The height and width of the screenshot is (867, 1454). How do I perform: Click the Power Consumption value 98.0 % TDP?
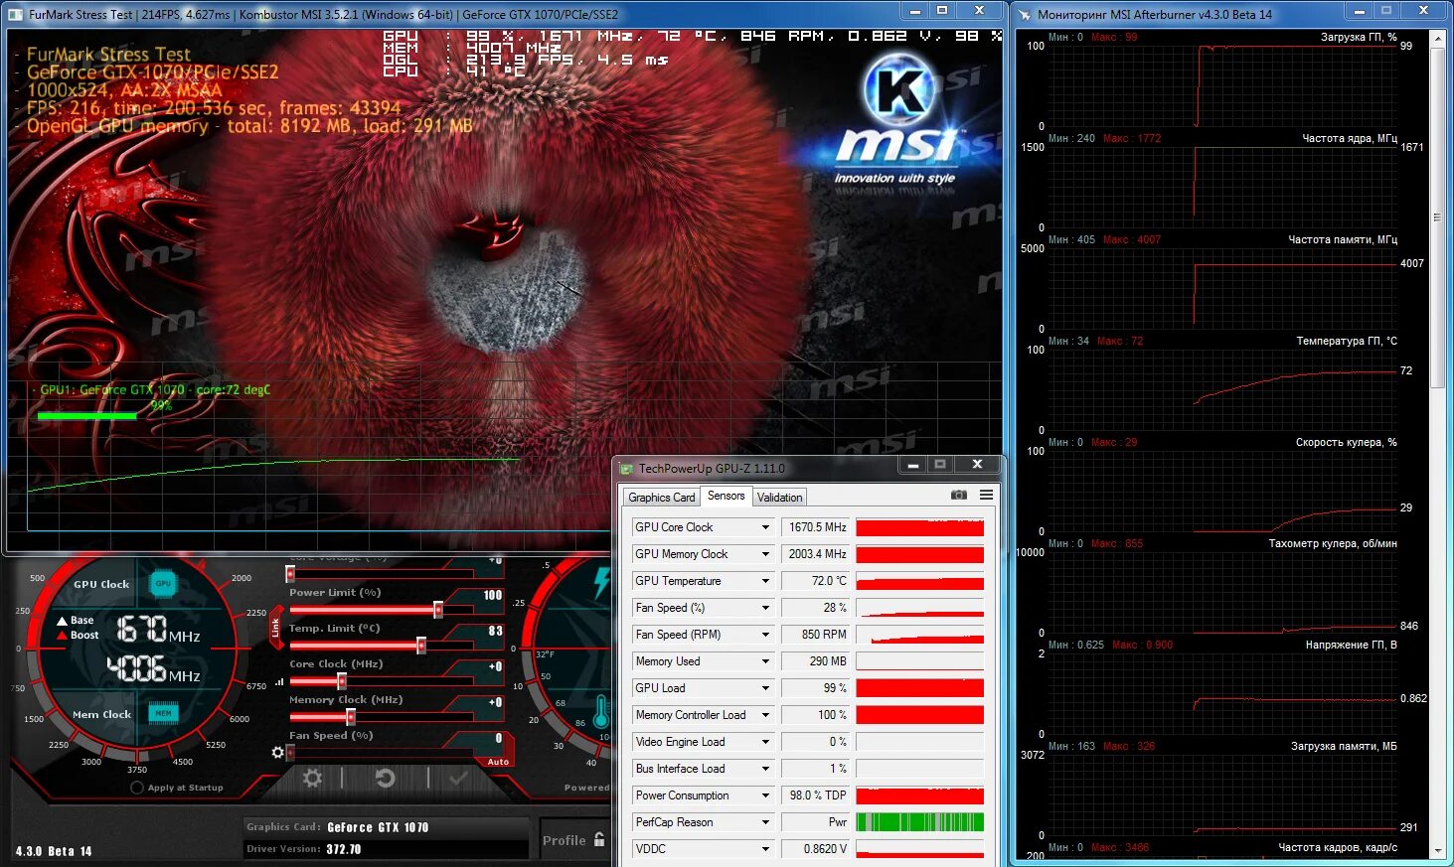point(817,795)
